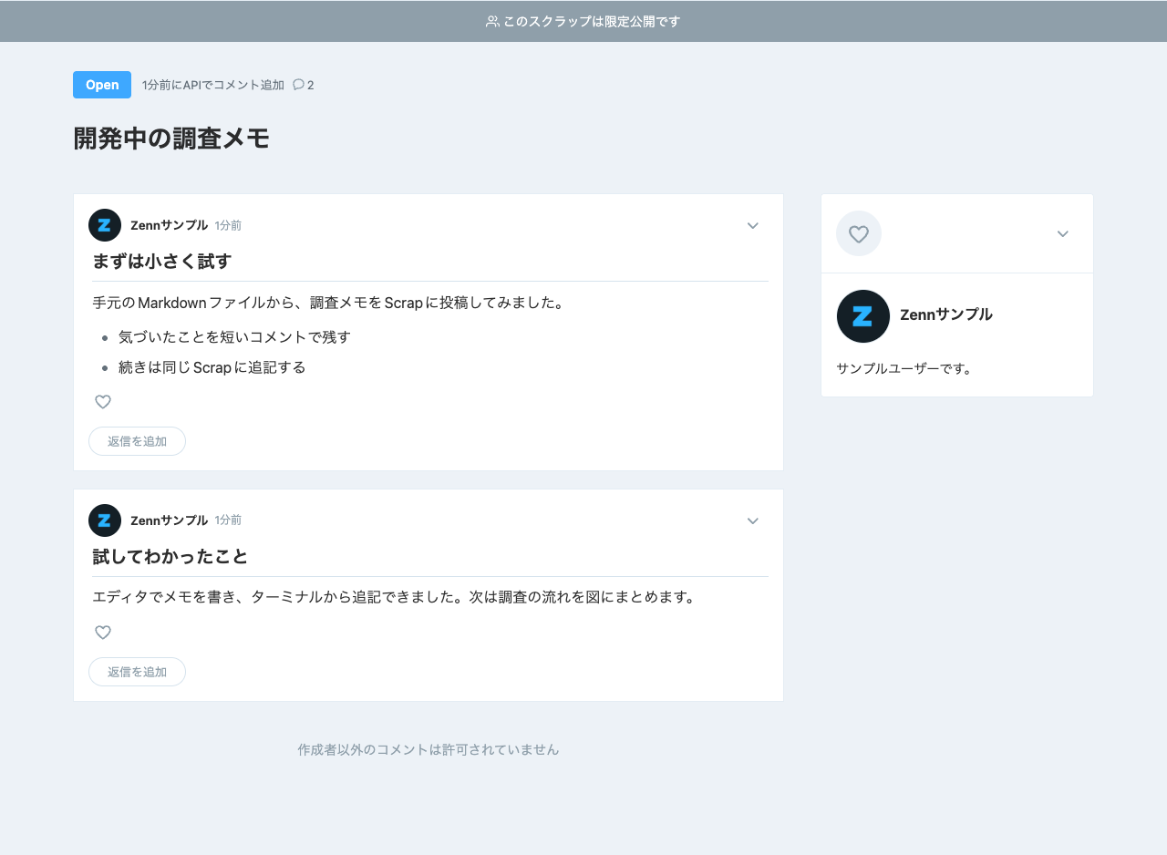Click the scrap title 開発中の調査メモ
The height and width of the screenshot is (855, 1167).
click(x=171, y=139)
